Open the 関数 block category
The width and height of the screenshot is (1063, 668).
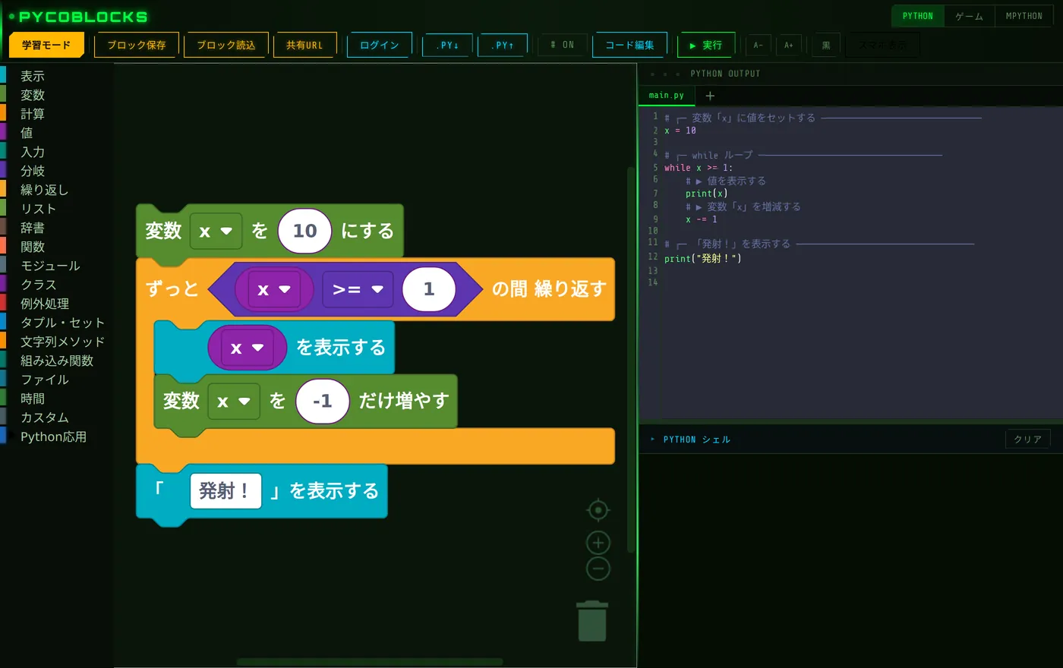(x=33, y=247)
